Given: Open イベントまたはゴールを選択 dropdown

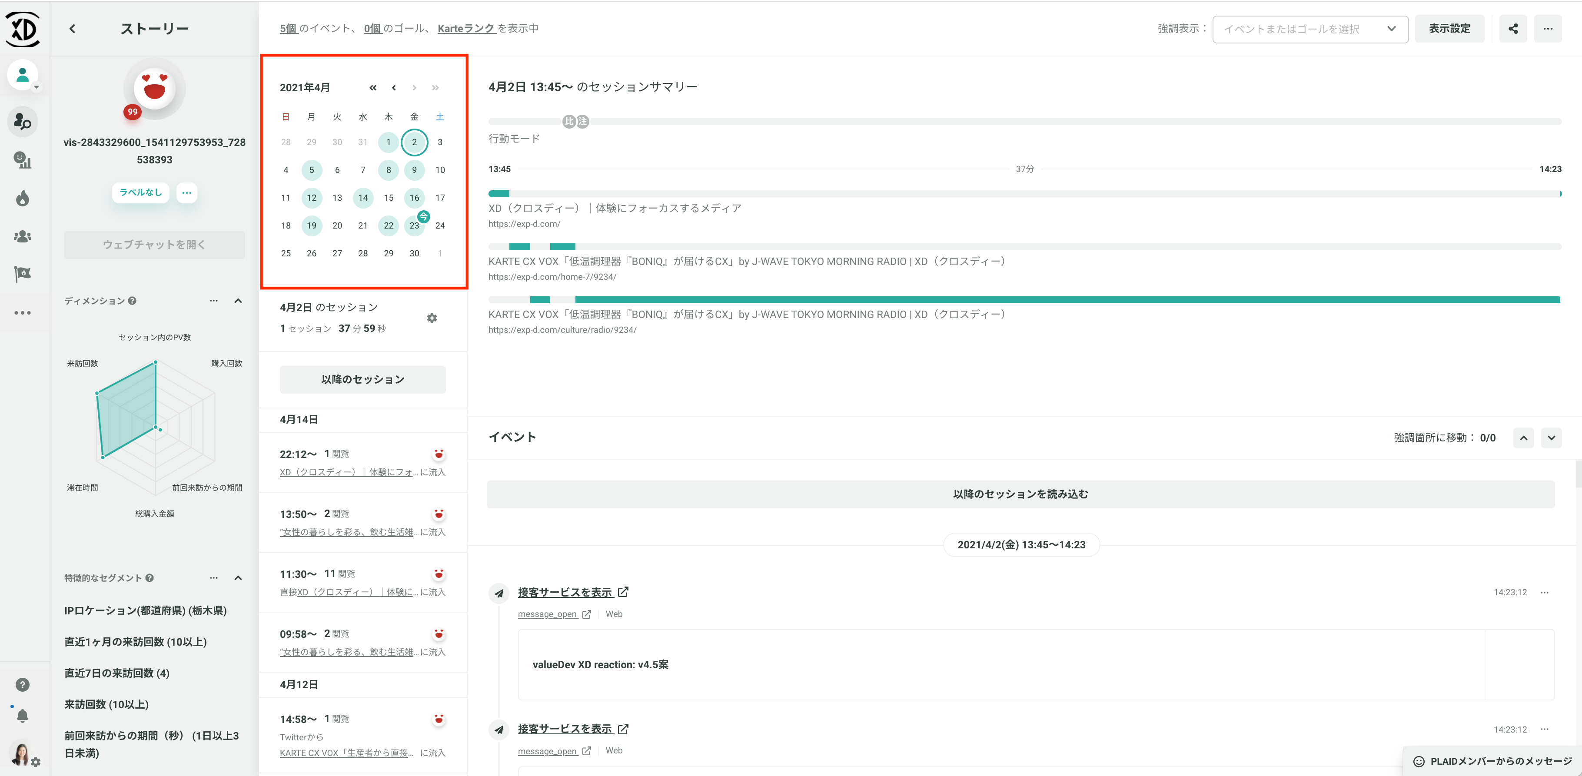Looking at the screenshot, I should tap(1310, 29).
